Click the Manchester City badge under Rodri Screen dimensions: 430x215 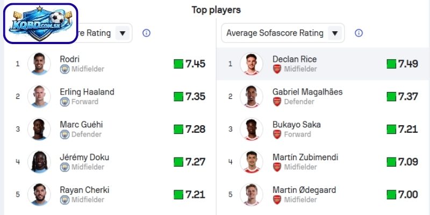point(64,69)
